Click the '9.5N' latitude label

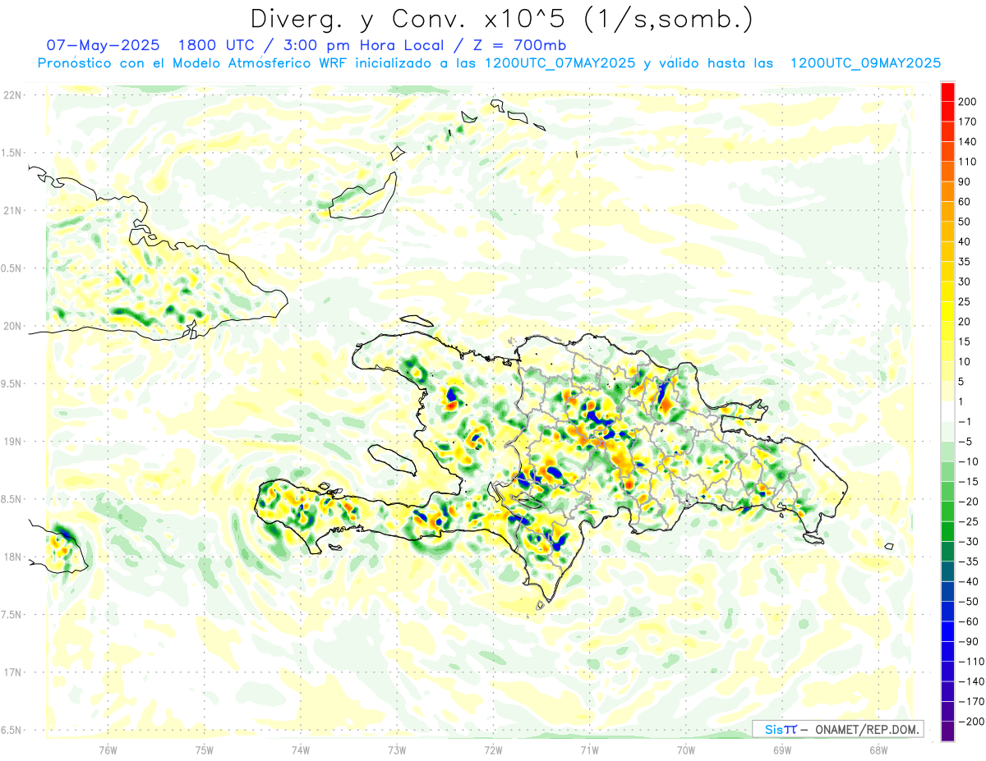coord(11,383)
